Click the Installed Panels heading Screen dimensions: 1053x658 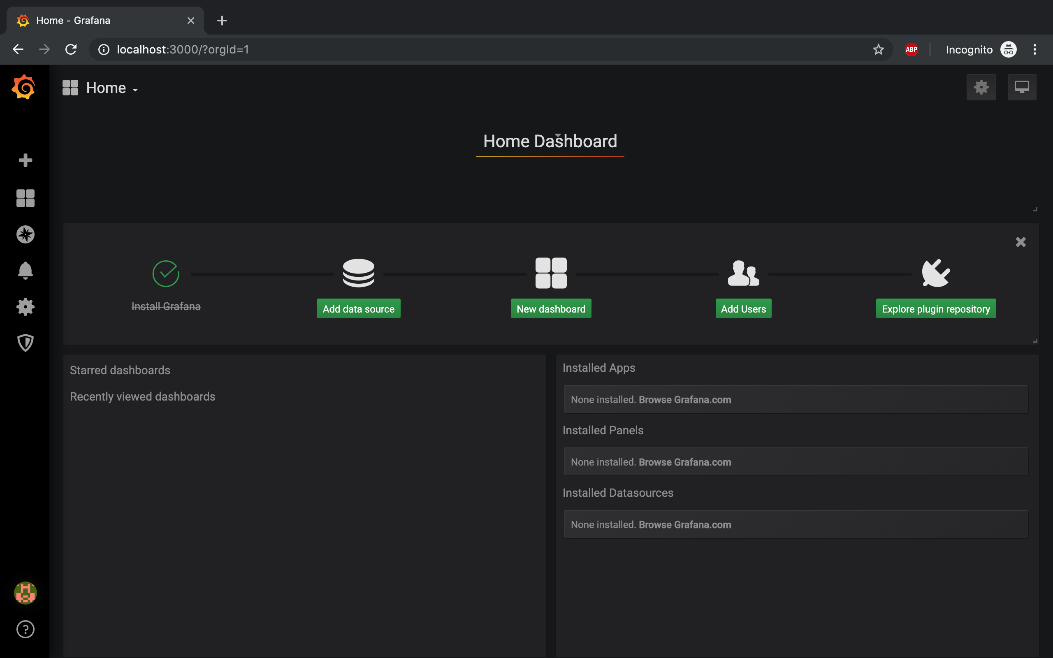[603, 431]
